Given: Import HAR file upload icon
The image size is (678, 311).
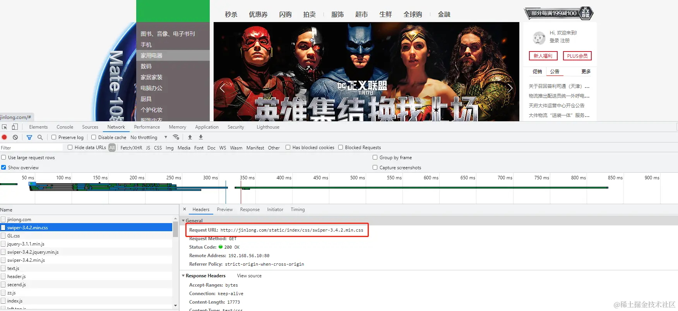Looking at the screenshot, I should [190, 137].
